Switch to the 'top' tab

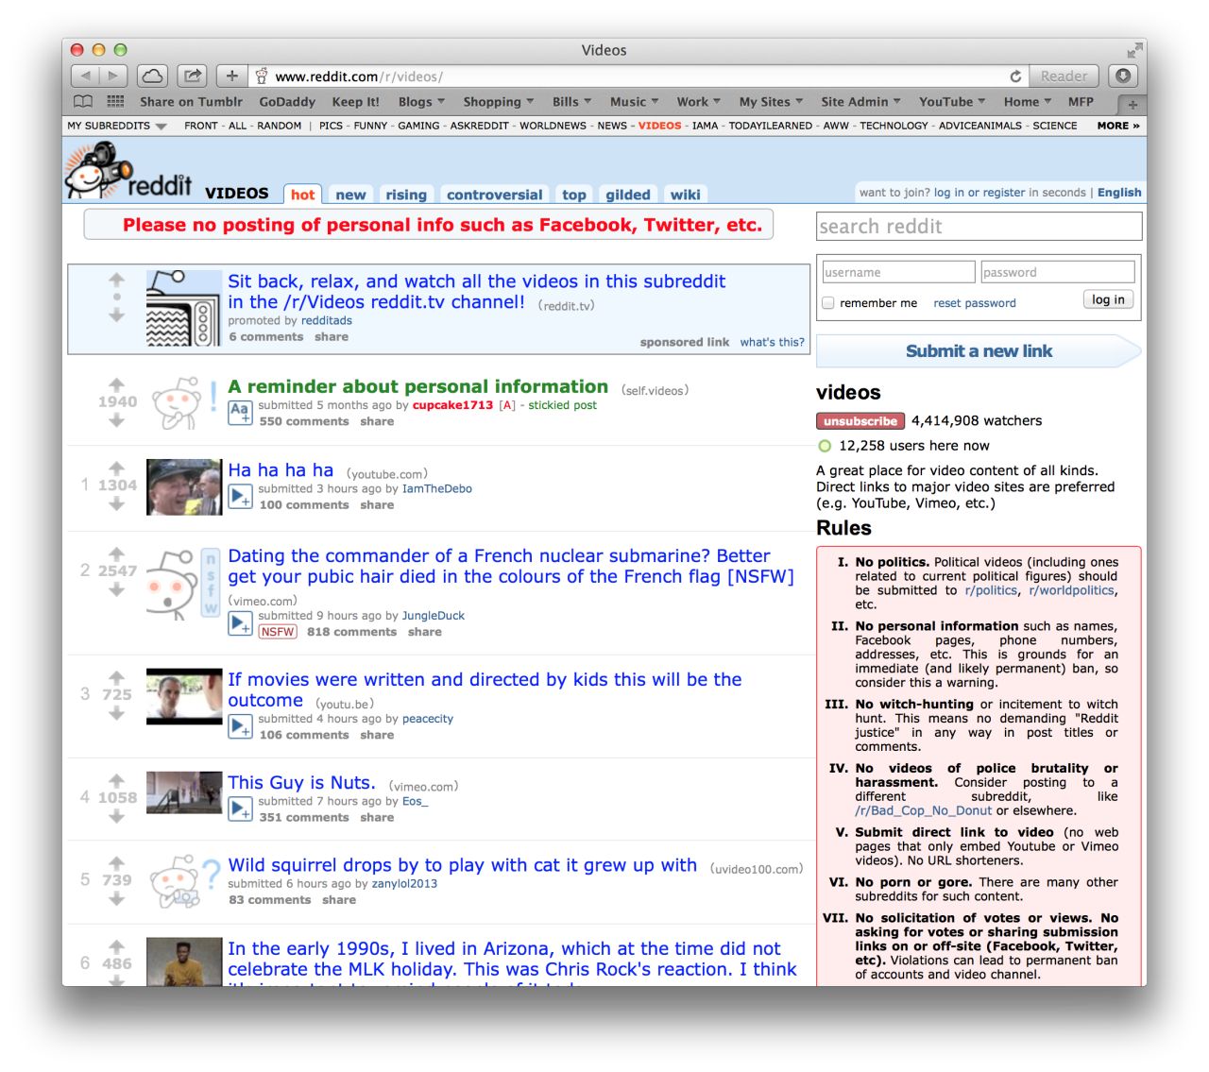[574, 195]
